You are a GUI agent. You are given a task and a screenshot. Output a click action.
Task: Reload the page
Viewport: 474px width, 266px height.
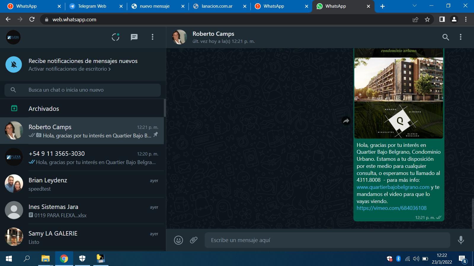click(x=32, y=19)
